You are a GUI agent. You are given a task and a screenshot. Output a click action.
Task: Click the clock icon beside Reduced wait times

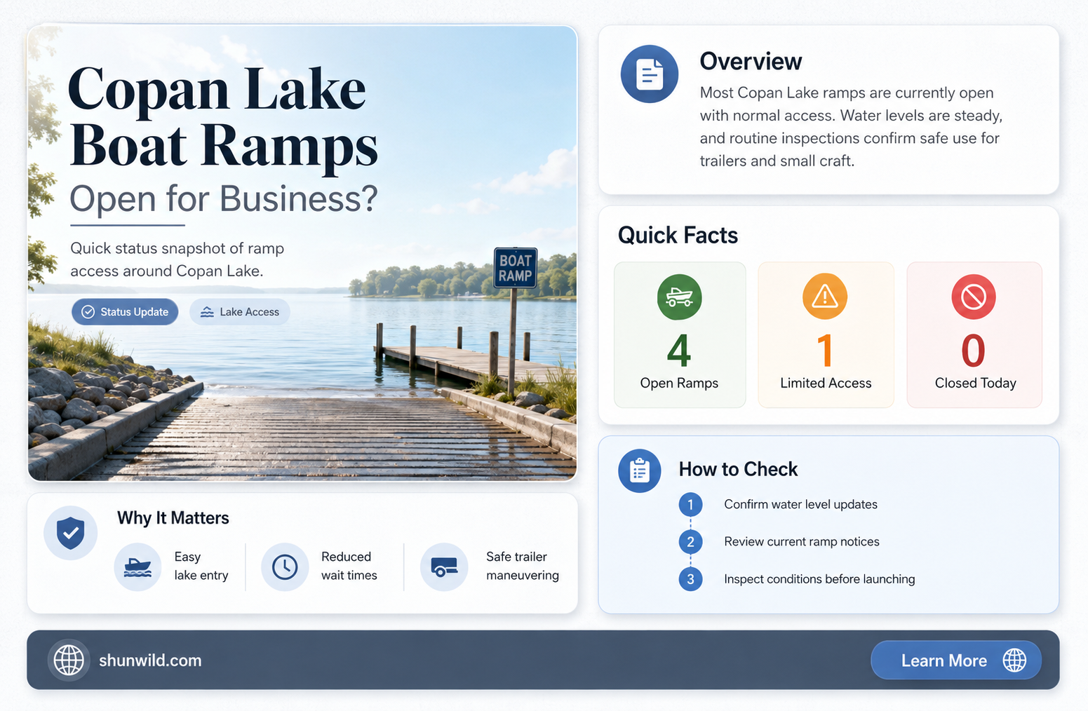[285, 567]
